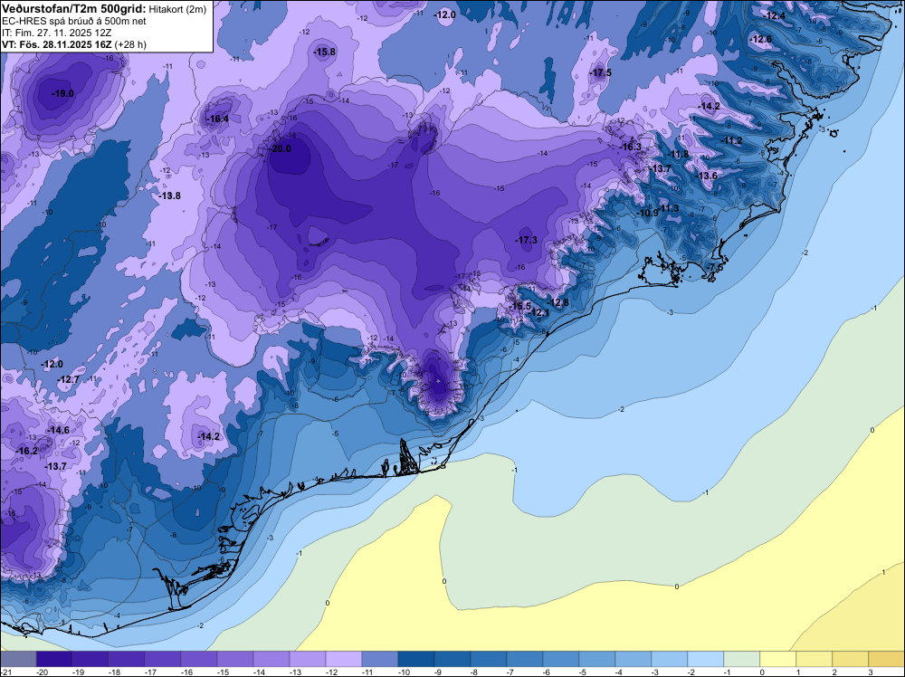Click the legend number -12
The height and width of the screenshot is (677, 905).
pos(330,672)
